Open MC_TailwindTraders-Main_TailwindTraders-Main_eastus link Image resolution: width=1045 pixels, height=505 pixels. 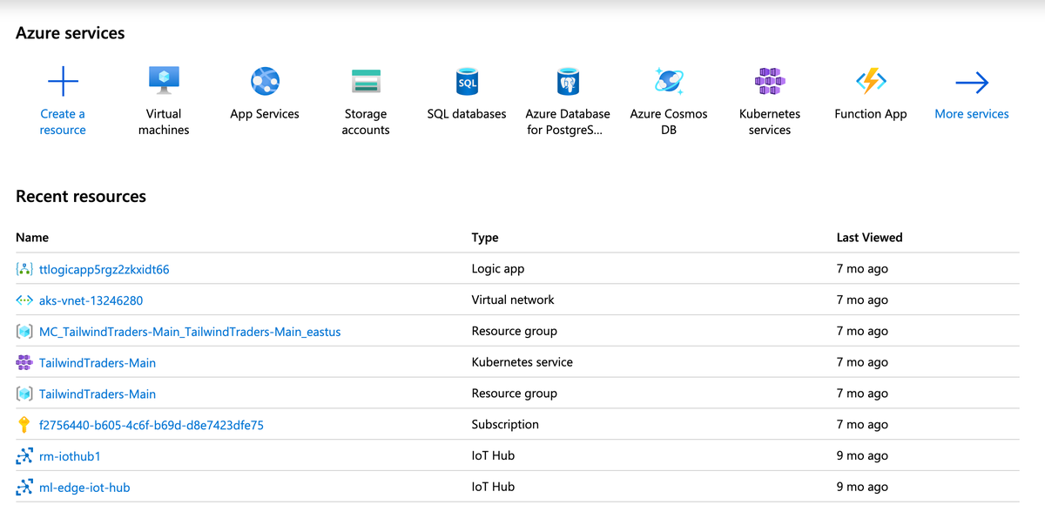tap(190, 332)
